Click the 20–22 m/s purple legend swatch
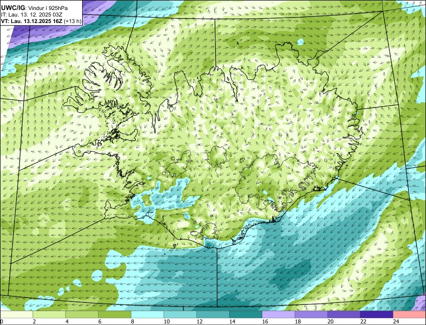The width and height of the screenshot is (426, 325). pos(344,314)
